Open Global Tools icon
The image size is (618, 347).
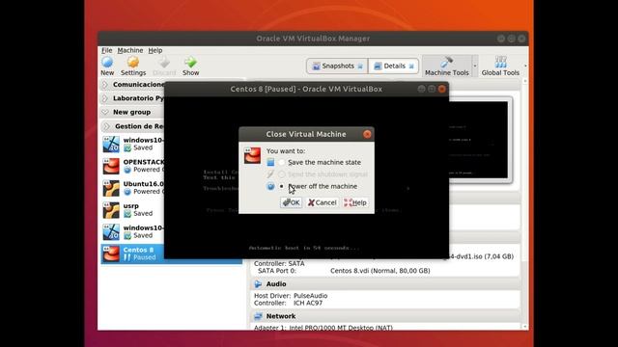500,62
